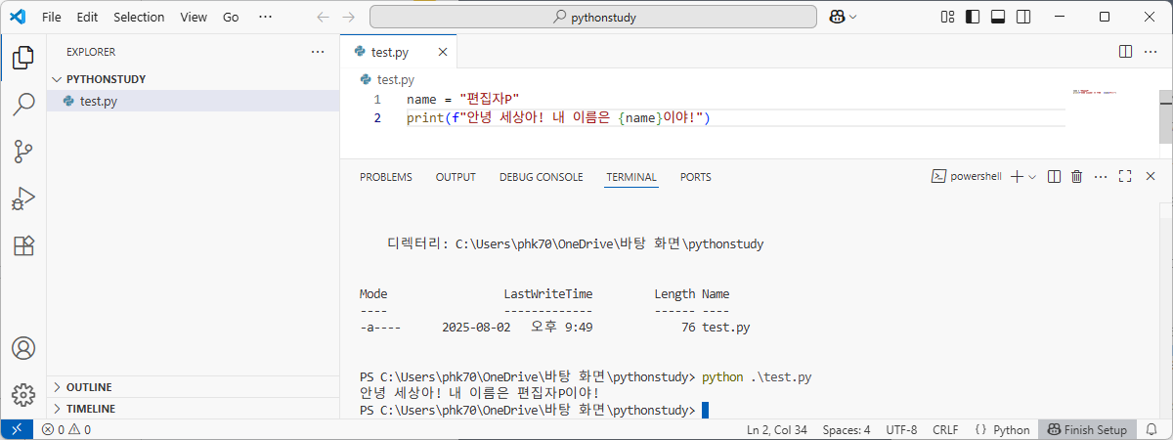Viewport: 1173px width, 440px height.
Task: Switch to the OUTPUT tab
Action: pyautogui.click(x=456, y=177)
